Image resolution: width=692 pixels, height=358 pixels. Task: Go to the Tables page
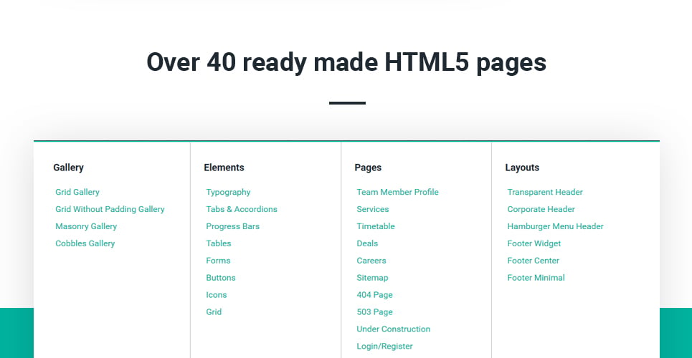tap(219, 244)
